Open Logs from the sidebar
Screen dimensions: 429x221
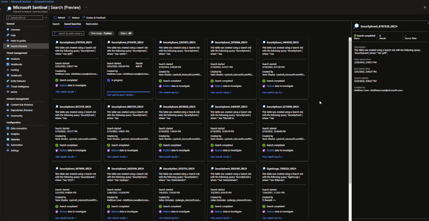pos(13,35)
